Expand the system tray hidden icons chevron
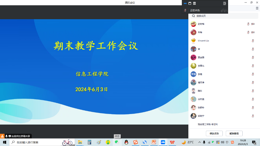The image size is (260, 146). (x=200, y=142)
